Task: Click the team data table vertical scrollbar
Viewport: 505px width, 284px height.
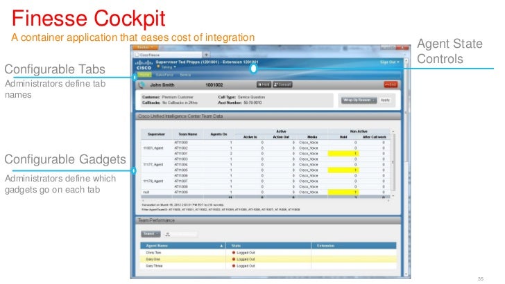Action: [x=393, y=162]
